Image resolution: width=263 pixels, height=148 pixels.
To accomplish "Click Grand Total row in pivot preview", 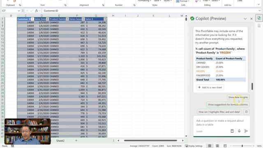I will pyautogui.click(x=220, y=80).
